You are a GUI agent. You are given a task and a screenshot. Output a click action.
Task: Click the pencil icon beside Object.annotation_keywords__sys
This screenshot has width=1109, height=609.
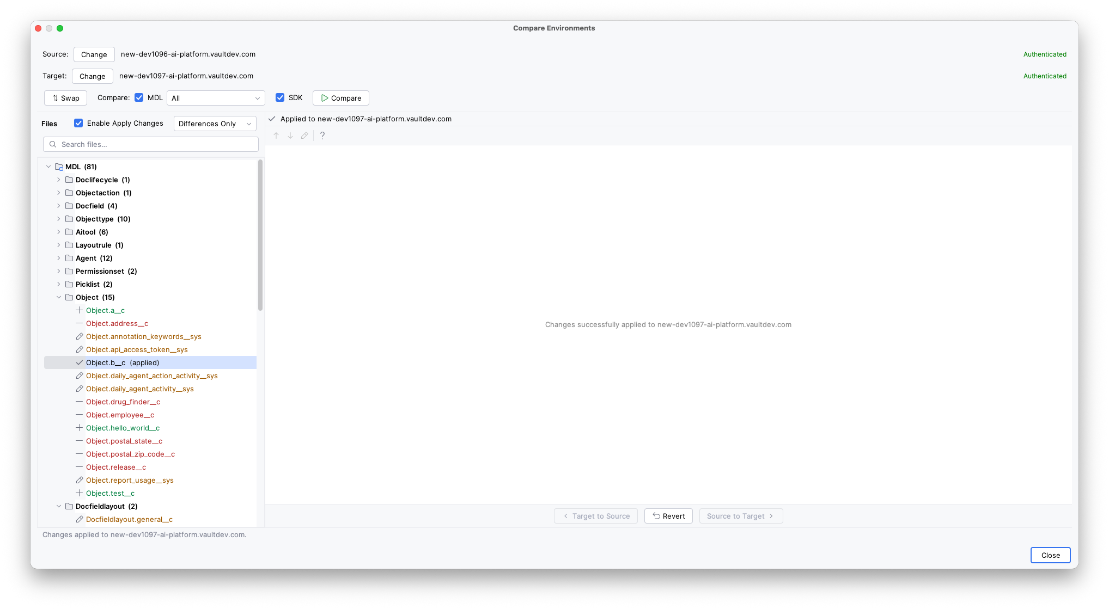[80, 336]
